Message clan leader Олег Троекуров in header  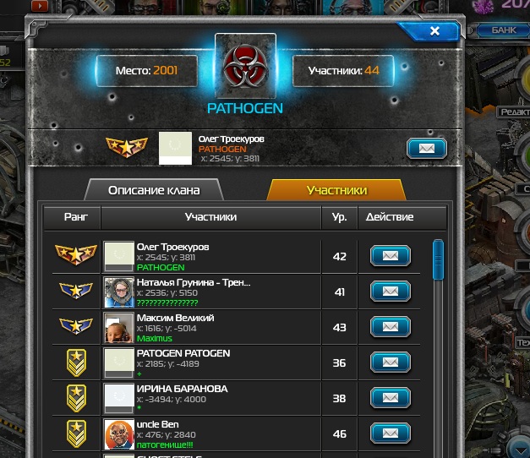pos(427,149)
